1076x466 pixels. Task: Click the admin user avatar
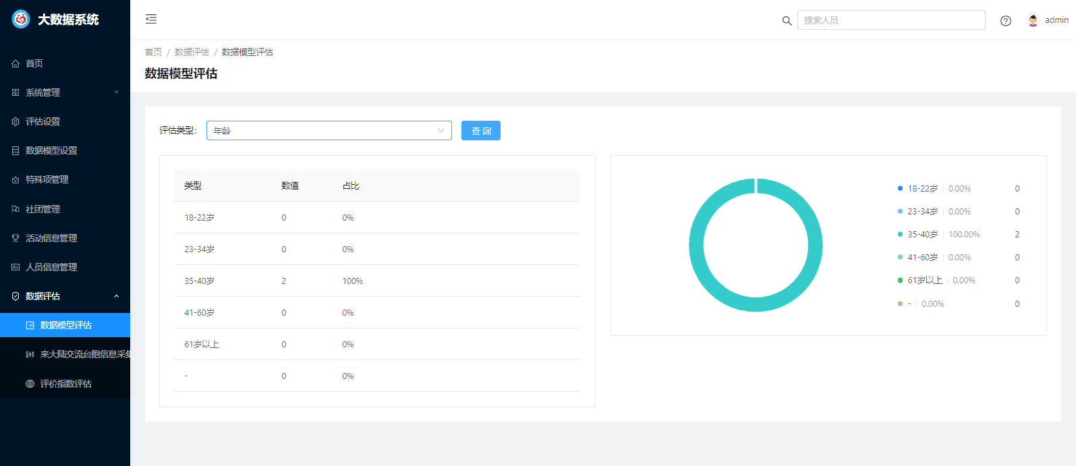coord(1033,20)
